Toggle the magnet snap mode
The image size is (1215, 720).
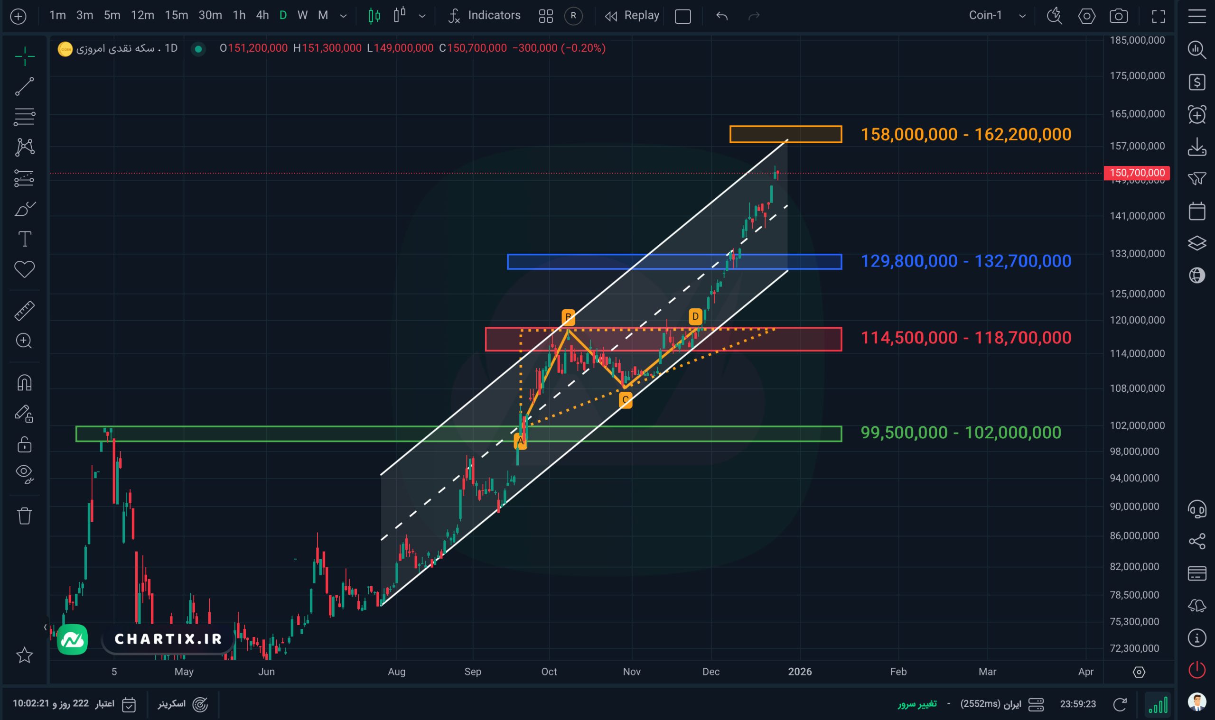pyautogui.click(x=24, y=383)
